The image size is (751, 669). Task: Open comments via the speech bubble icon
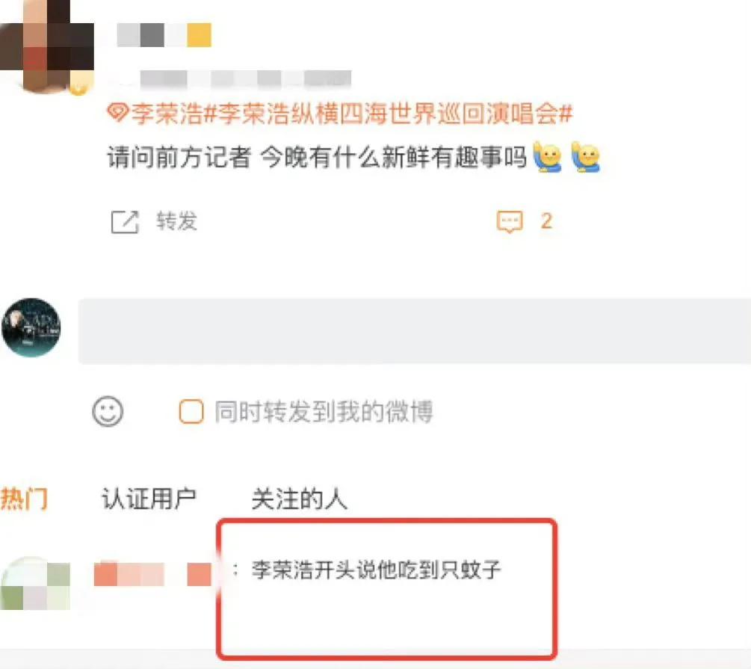510,222
